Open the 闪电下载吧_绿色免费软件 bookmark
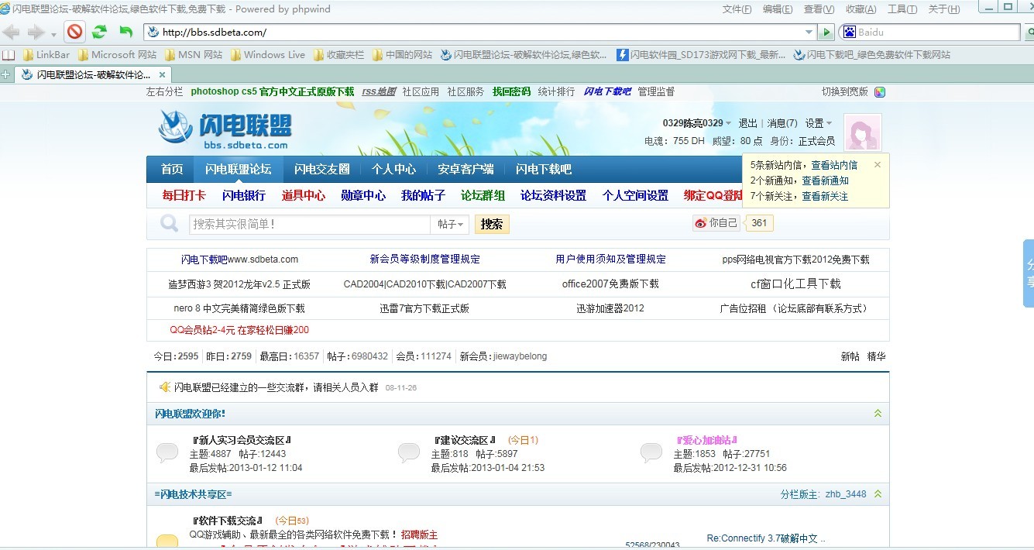Screen dimensions: 1034x550 pos(871,55)
